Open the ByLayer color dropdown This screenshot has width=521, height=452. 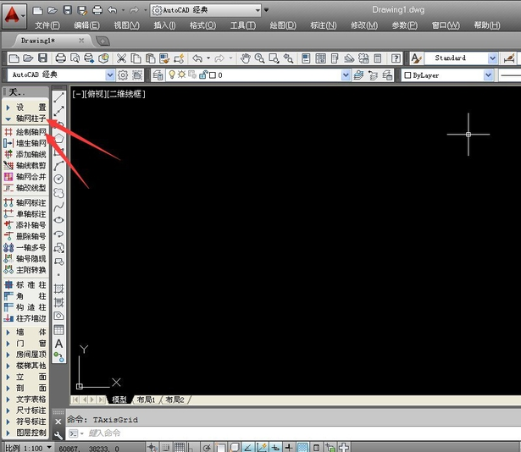488,75
